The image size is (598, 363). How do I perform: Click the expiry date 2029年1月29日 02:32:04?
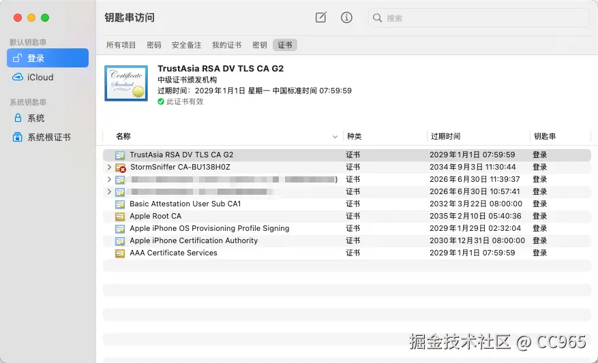coord(475,228)
